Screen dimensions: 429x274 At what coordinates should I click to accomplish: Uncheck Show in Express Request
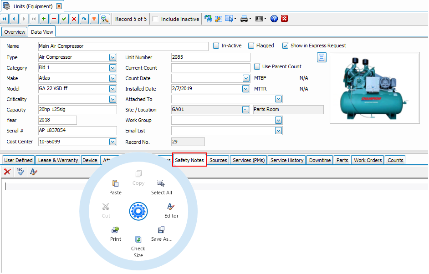click(285, 46)
